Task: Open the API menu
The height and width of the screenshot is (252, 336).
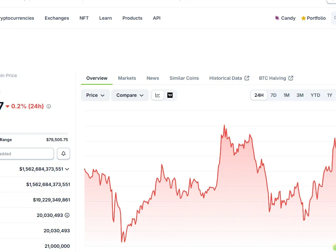Action: (157, 18)
